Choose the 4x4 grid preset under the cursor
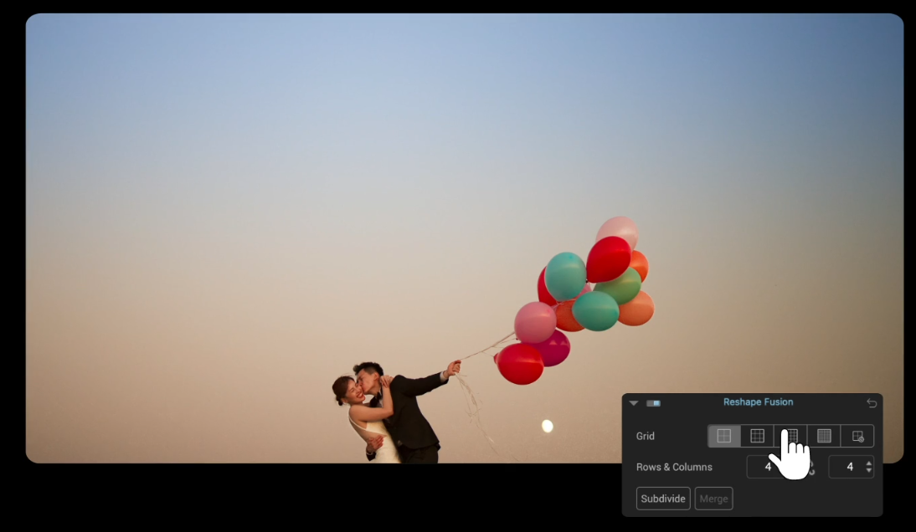Viewport: 916px width, 532px height. pyautogui.click(x=790, y=436)
